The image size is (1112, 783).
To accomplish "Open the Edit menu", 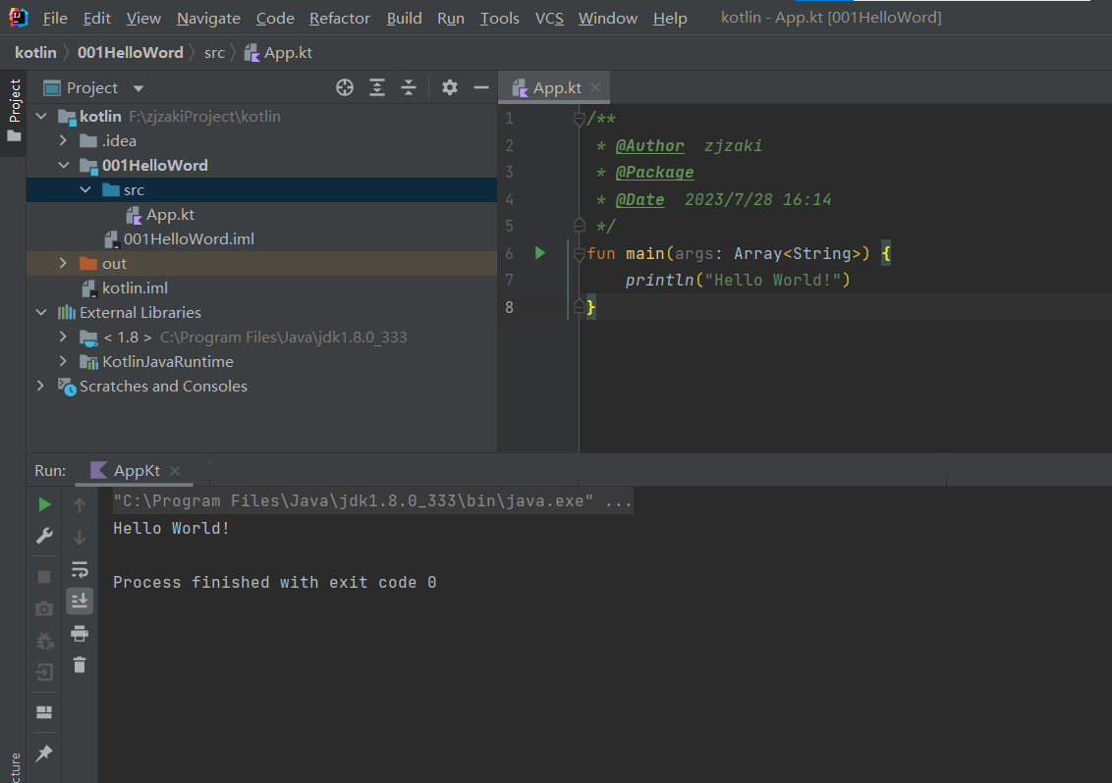I will 96,18.
